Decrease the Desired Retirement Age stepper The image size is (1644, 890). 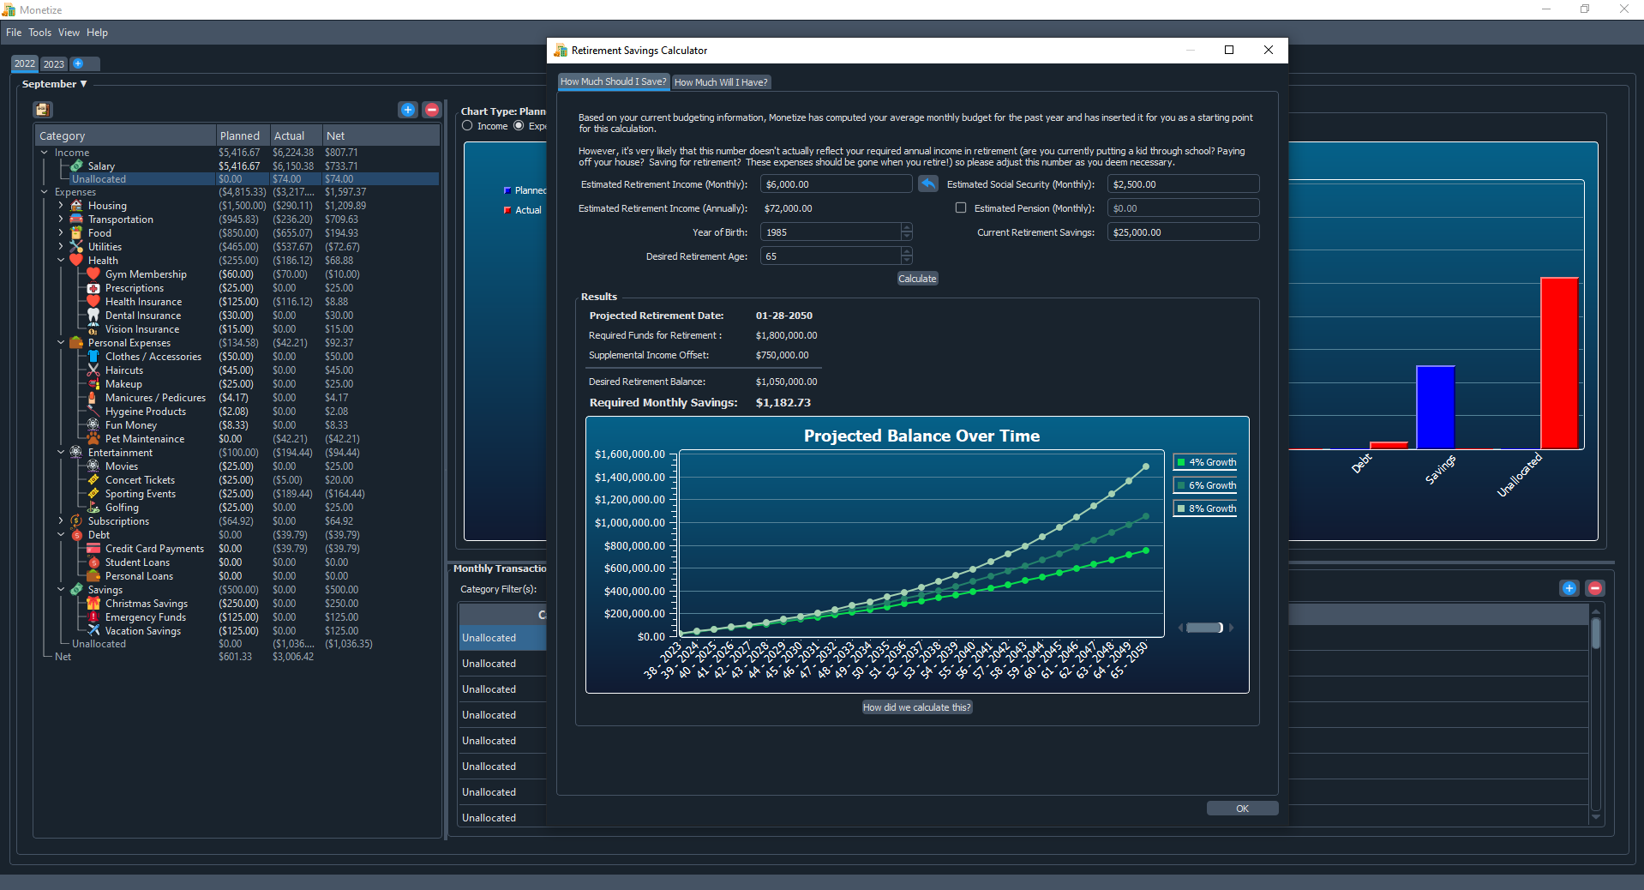tap(907, 261)
